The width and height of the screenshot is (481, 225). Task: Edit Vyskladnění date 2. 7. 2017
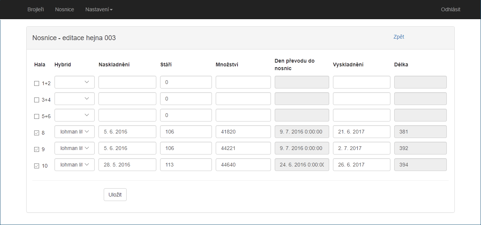(362, 148)
